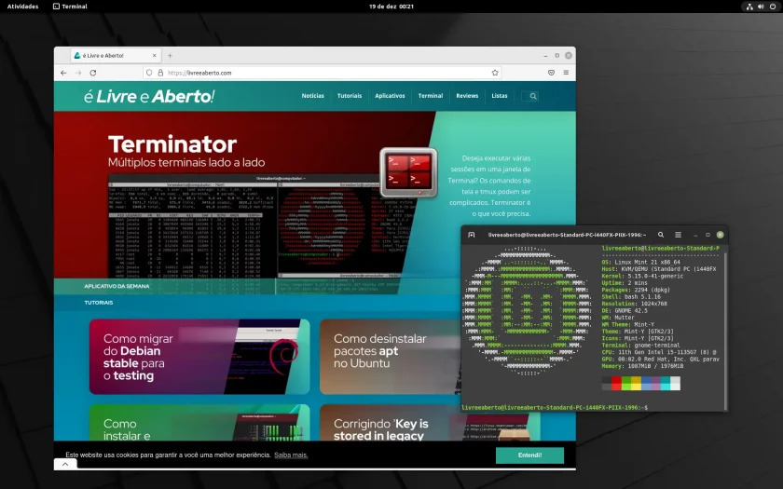Bookmark this page with the star icon

click(495, 73)
